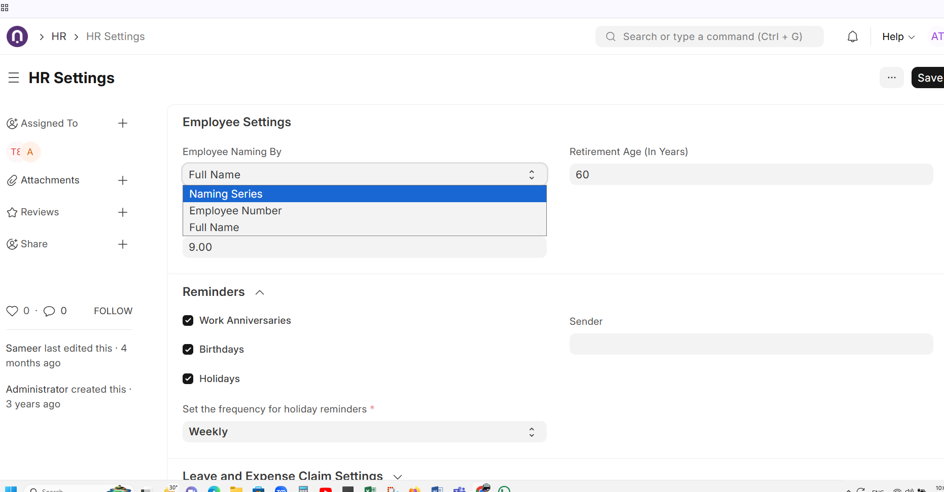Add an assignee with plus icon
This screenshot has height=492, width=944.
point(123,123)
